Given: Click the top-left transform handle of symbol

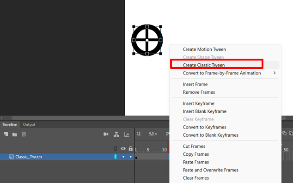Looking at the screenshot, I should 134,26.
